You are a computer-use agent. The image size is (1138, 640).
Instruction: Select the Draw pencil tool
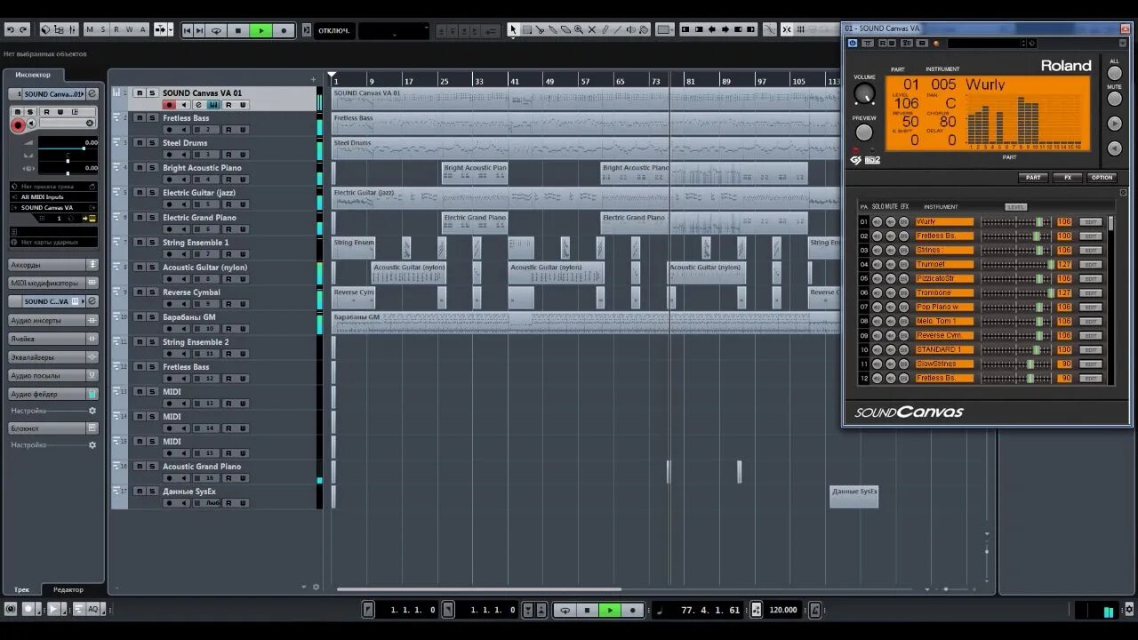[x=605, y=29]
